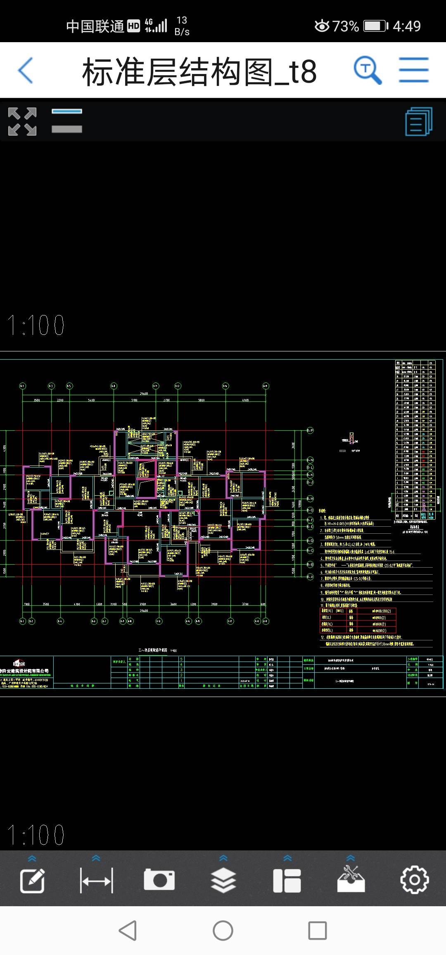
Task: Tap the document title 标准层结构图_t8
Action: click(199, 72)
